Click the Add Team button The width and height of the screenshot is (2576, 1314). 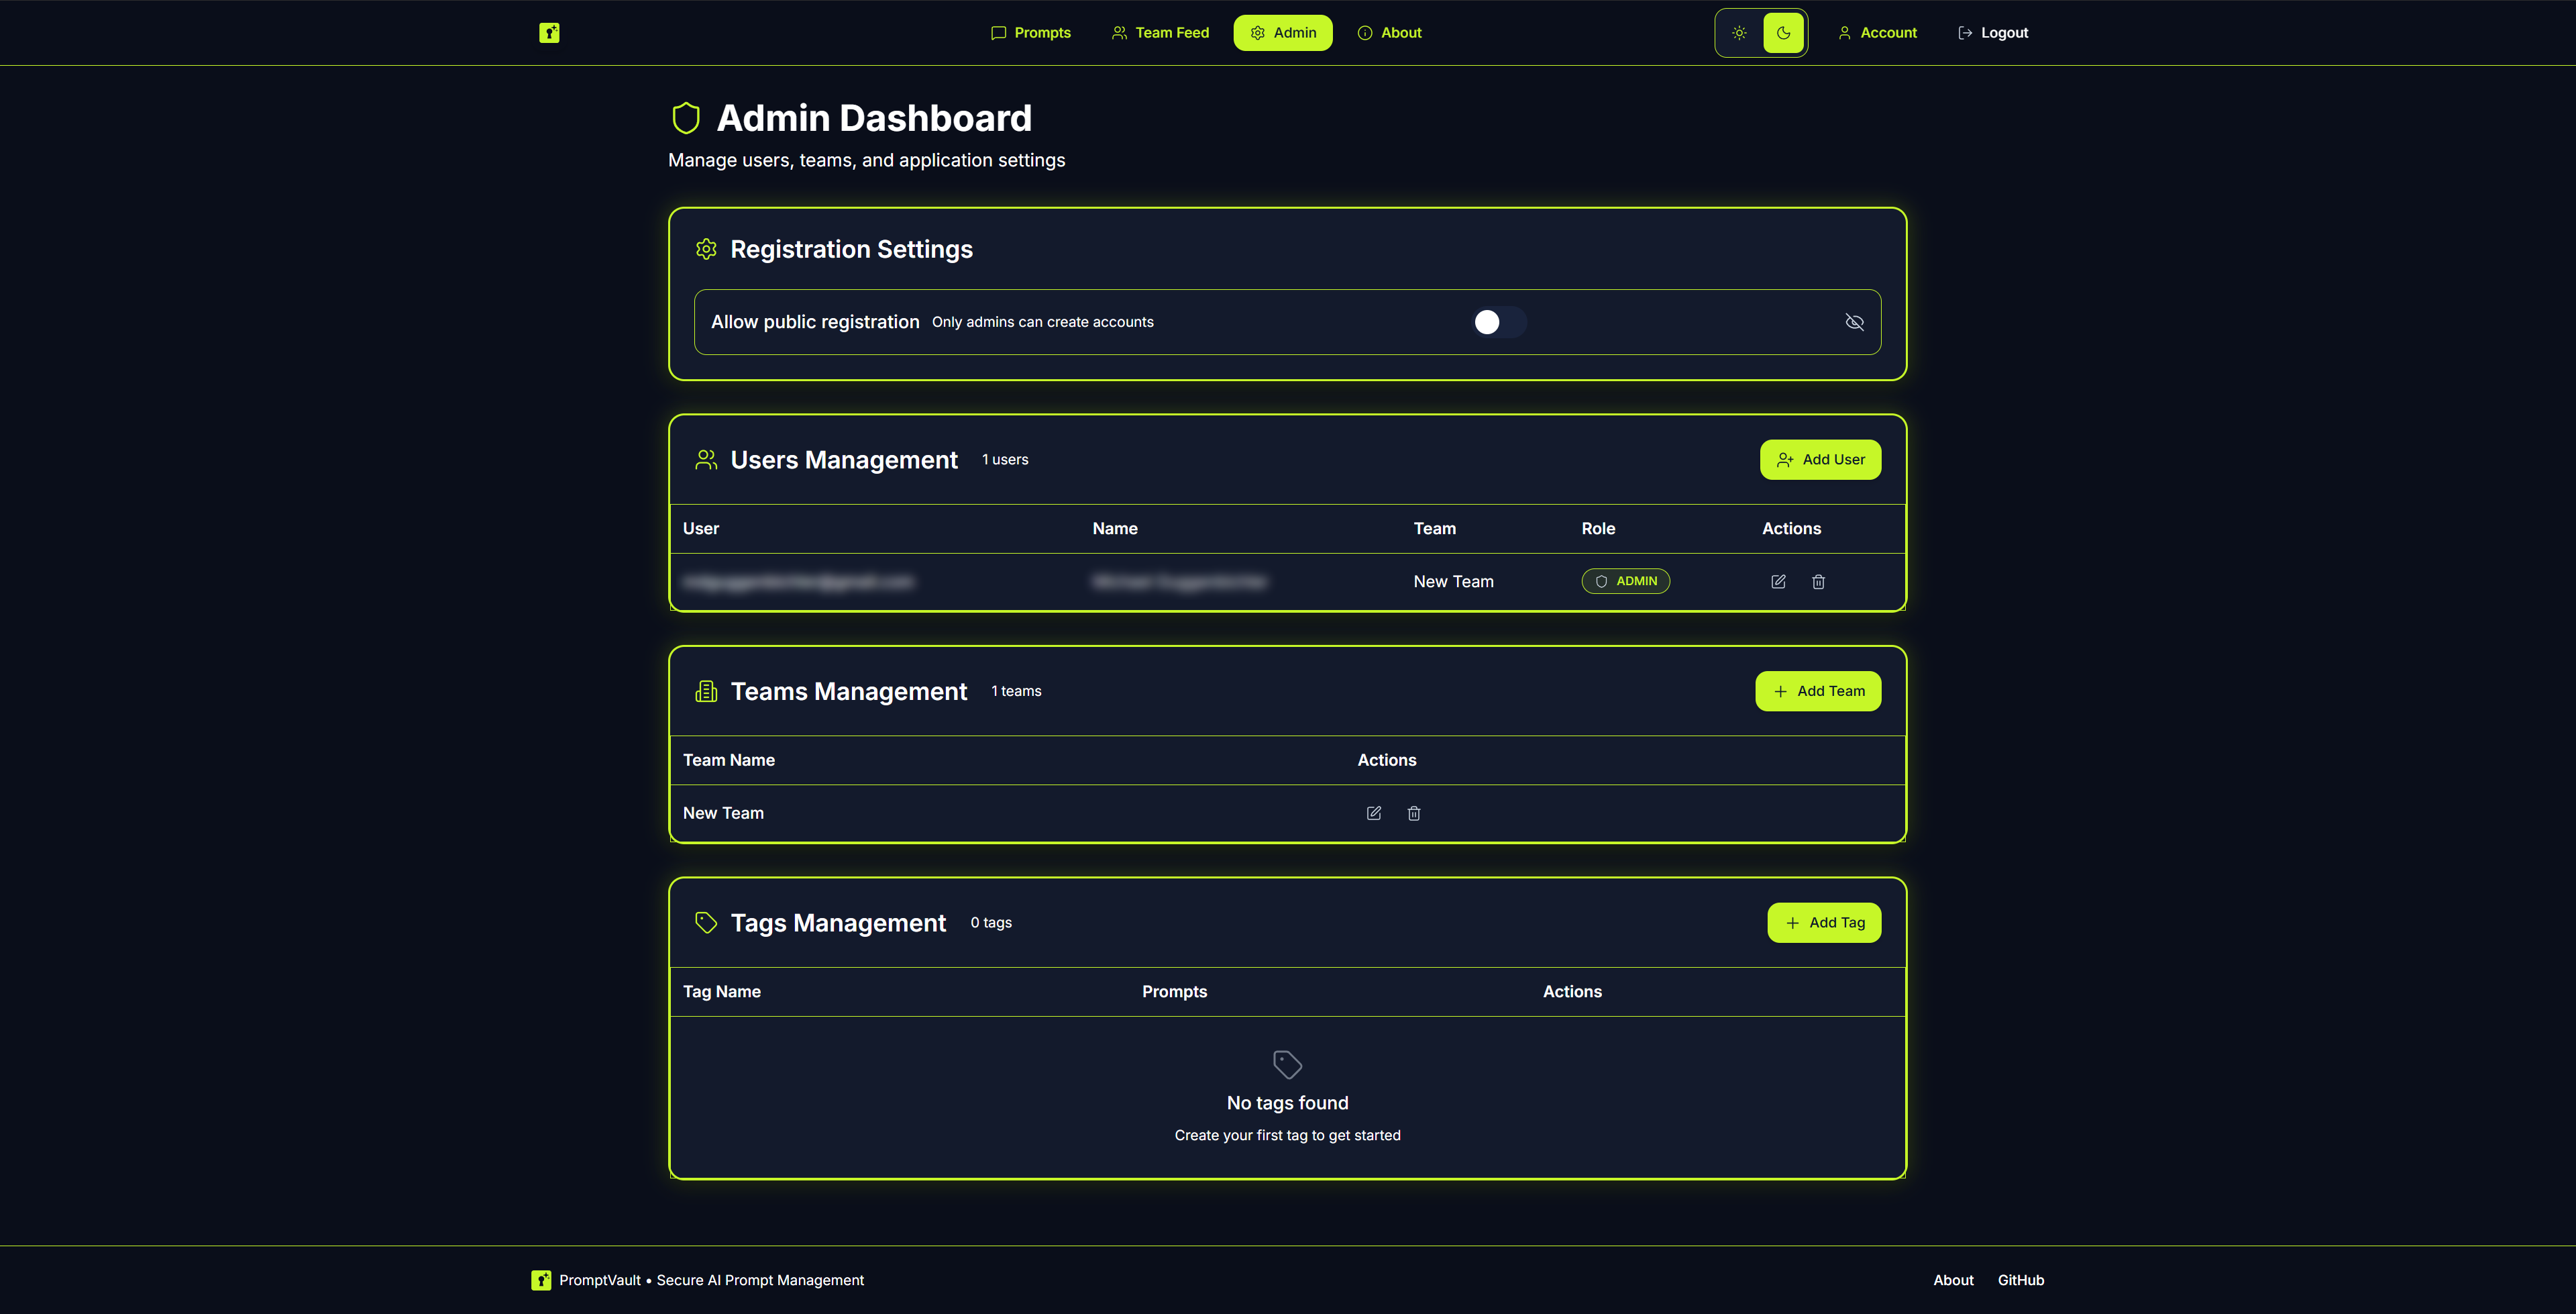(x=1818, y=691)
